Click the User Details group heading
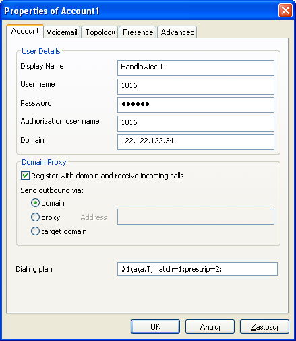This screenshot has height=341, width=296. [41, 51]
